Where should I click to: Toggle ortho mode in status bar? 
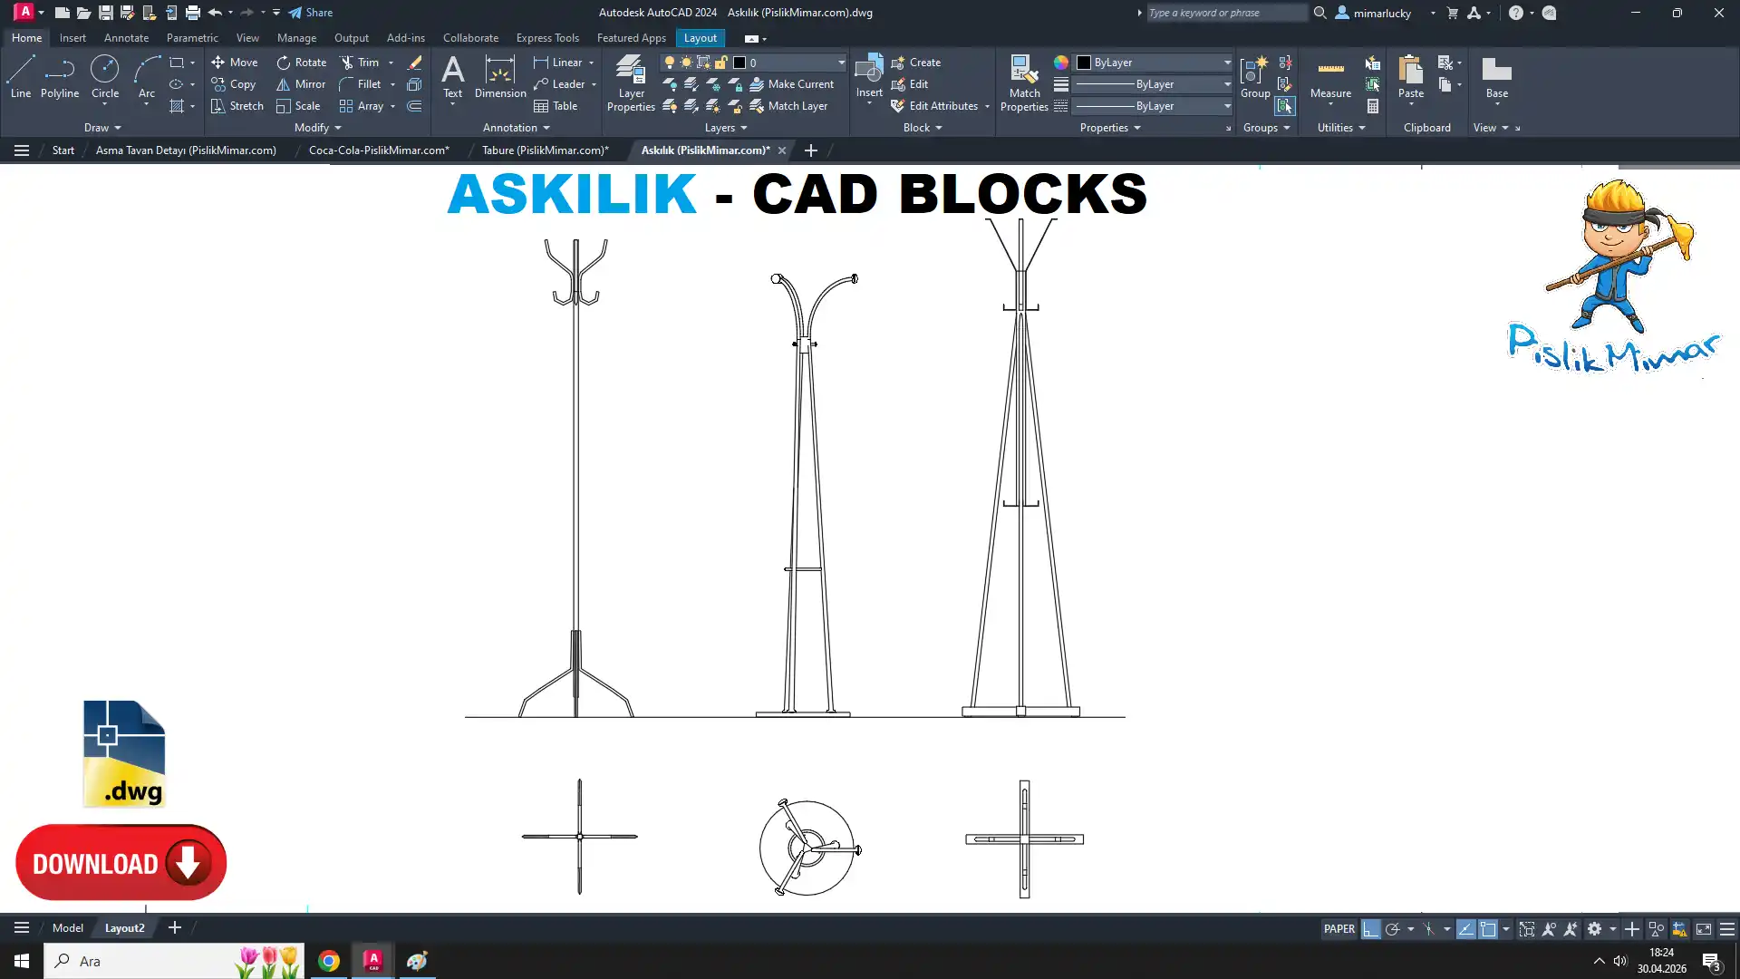pos(1371,929)
